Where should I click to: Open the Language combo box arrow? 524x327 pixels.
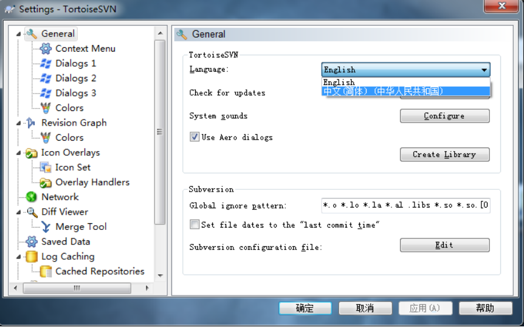click(x=484, y=70)
